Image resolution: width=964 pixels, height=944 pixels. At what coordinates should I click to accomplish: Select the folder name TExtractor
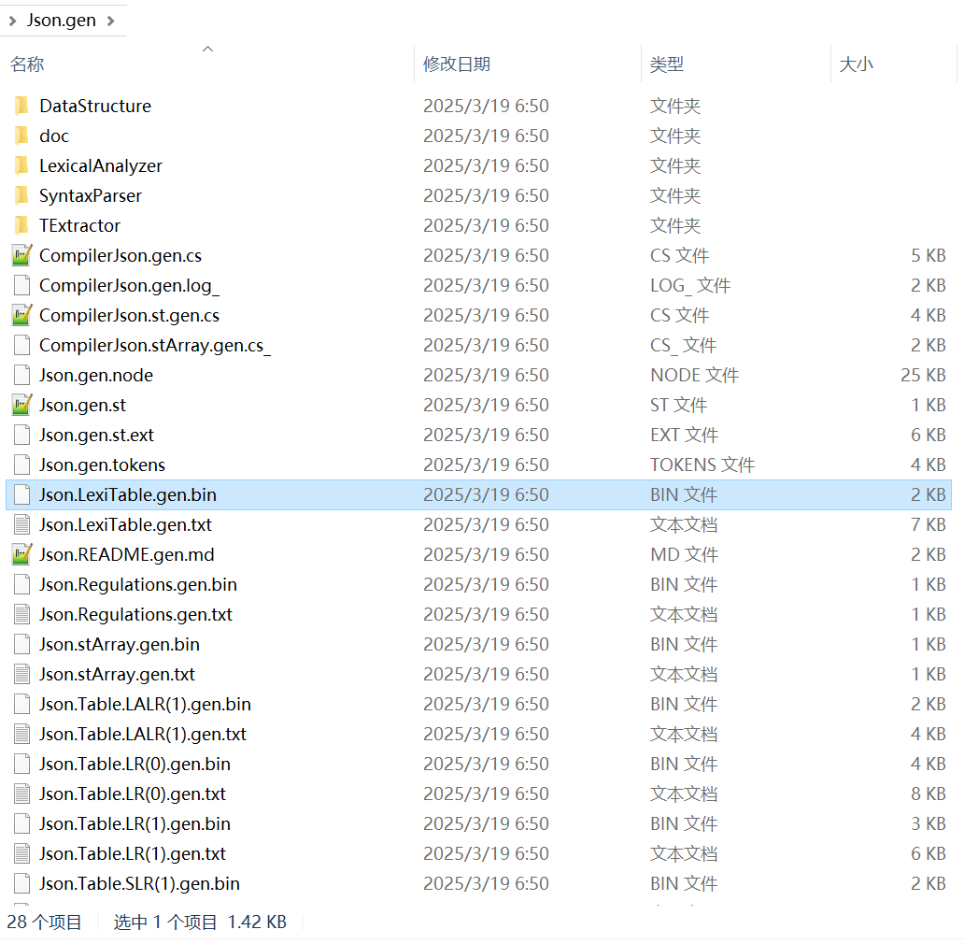click(x=80, y=225)
